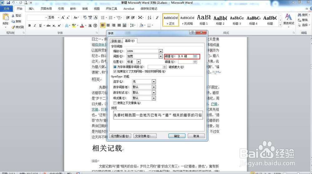Click the phonetic guide (wén) icon

90,17
